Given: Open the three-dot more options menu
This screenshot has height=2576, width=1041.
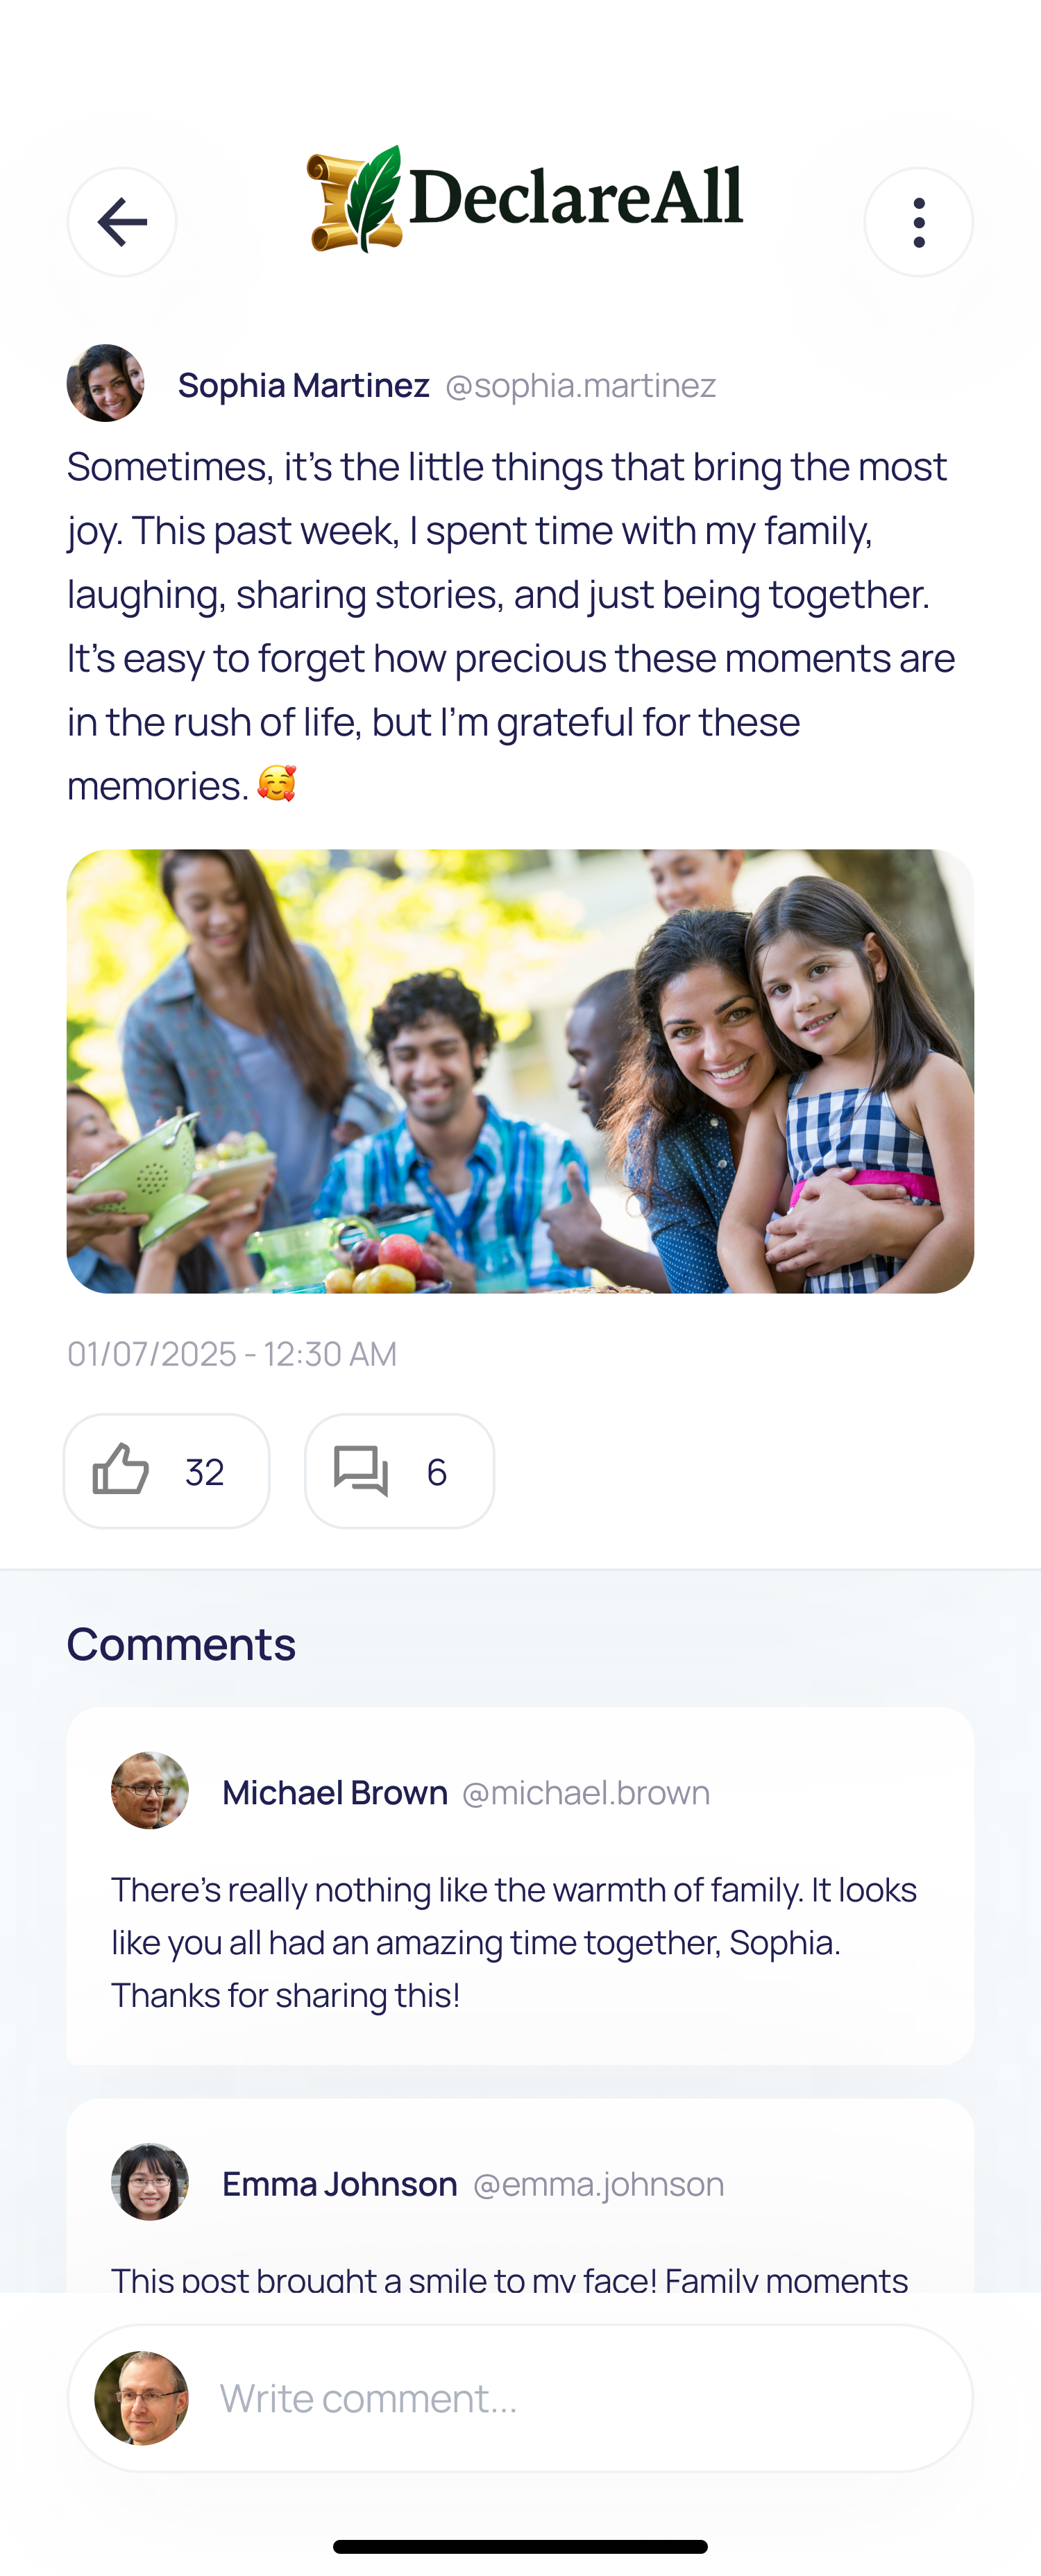Looking at the screenshot, I should [x=918, y=222].
